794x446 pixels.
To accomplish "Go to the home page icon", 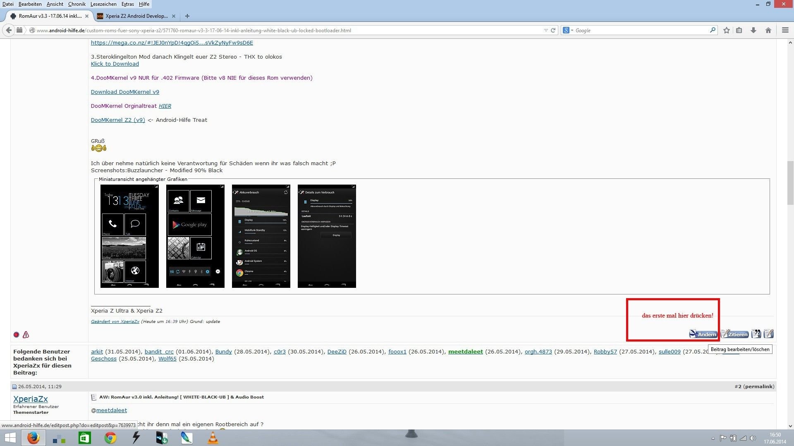I will tap(768, 30).
